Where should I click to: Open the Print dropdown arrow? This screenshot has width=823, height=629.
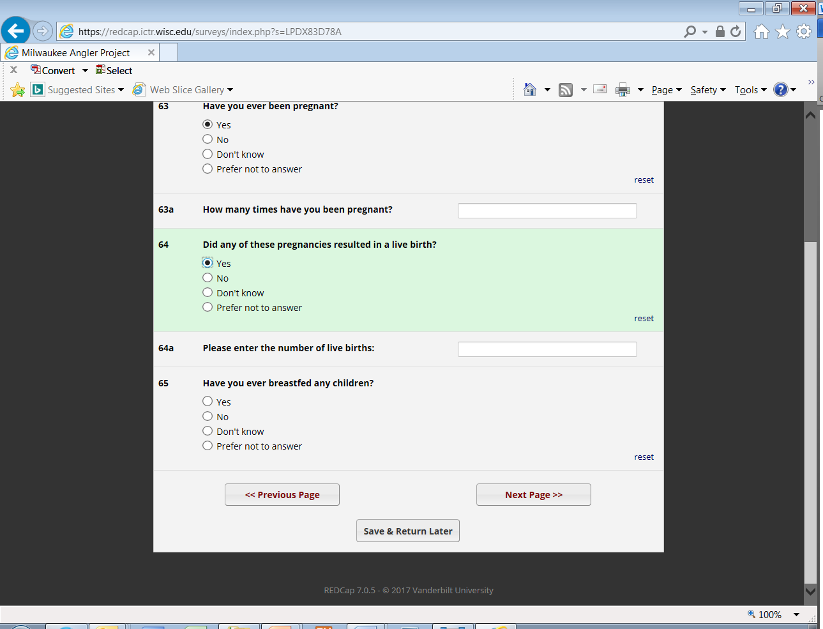pos(640,90)
